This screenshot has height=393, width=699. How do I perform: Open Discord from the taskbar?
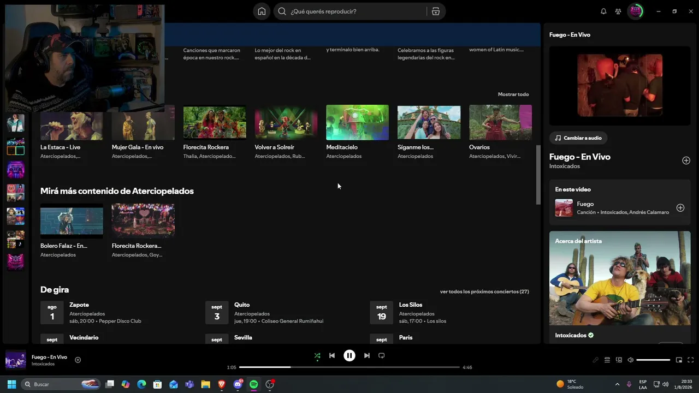click(238, 384)
